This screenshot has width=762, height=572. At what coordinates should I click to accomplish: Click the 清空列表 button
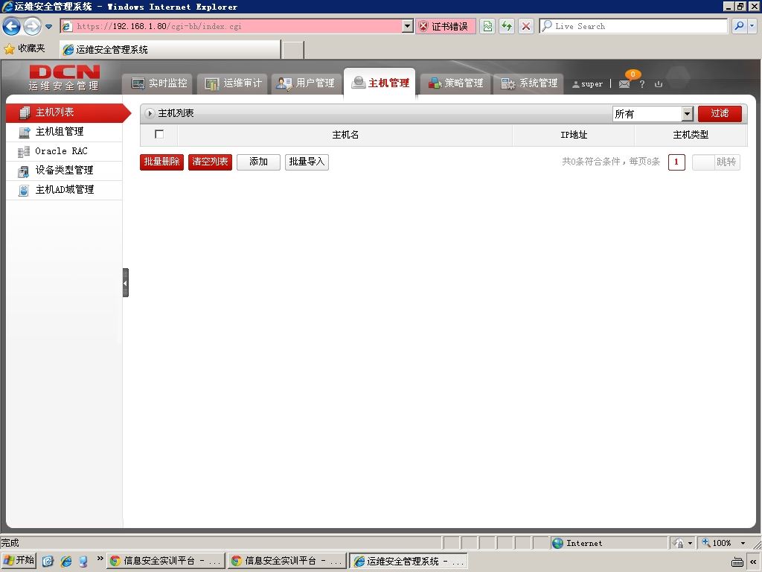click(x=210, y=162)
